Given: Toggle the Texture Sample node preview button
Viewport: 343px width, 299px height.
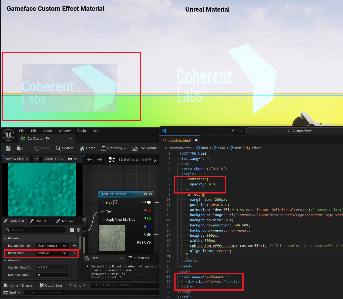Looking at the screenshot, I should [146, 194].
